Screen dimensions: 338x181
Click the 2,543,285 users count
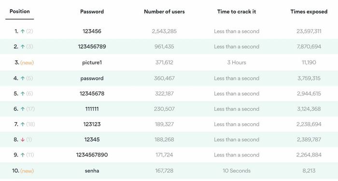[164, 31]
